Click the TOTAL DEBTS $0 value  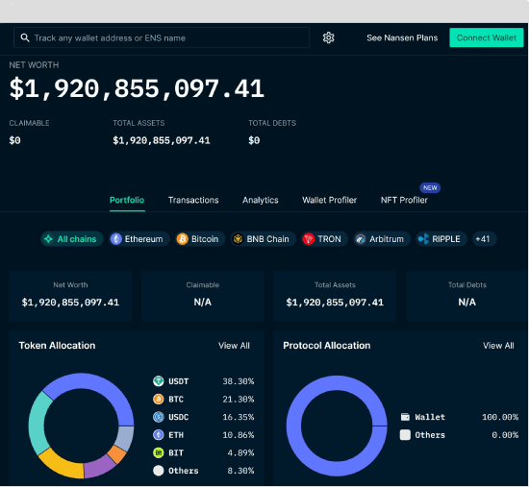[x=254, y=140]
